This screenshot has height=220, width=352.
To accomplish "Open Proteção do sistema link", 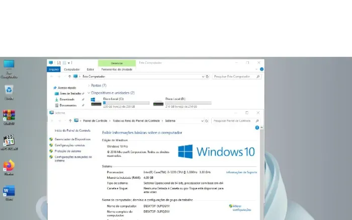I will click(68, 151).
